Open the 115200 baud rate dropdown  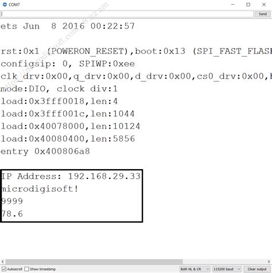click(227, 269)
